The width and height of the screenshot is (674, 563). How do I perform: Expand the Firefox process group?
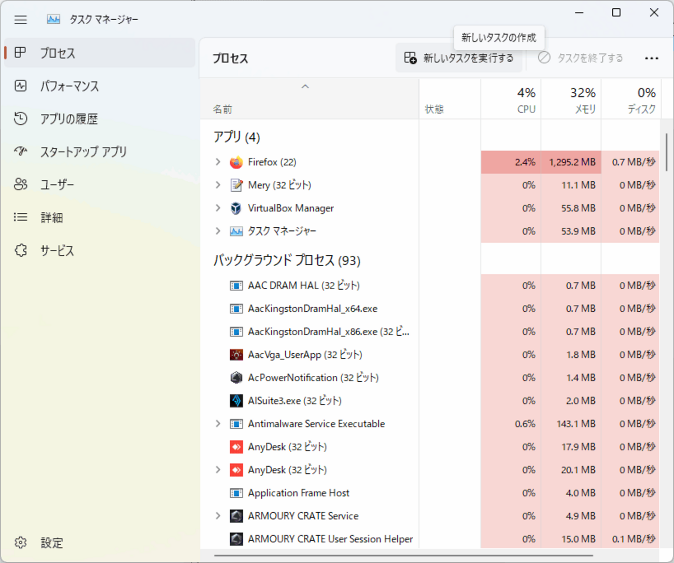pos(218,162)
